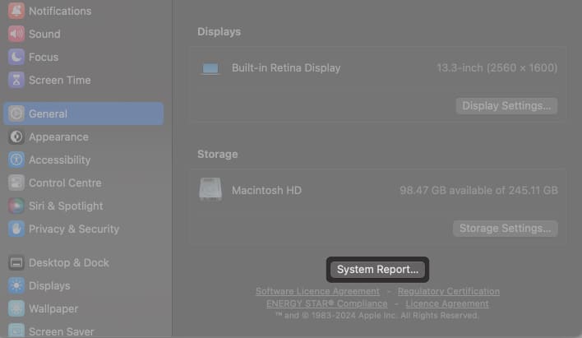Open Screen Time settings
This screenshot has width=582, height=338.
point(84,80)
